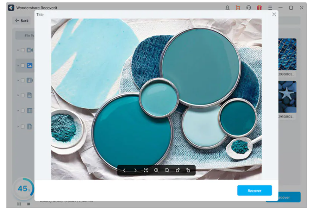The width and height of the screenshot is (316, 209).
Task: Close the image preview dialog
Action: coord(274,14)
